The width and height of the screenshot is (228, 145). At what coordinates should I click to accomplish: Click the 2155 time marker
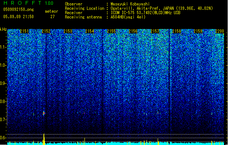click(x=111, y=31)
